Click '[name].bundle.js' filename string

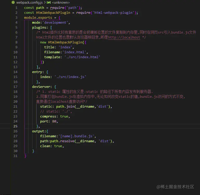click(76, 136)
